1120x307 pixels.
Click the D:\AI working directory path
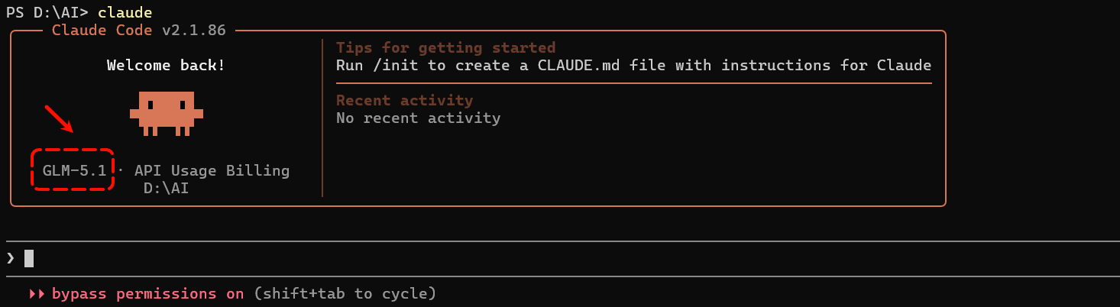point(166,188)
